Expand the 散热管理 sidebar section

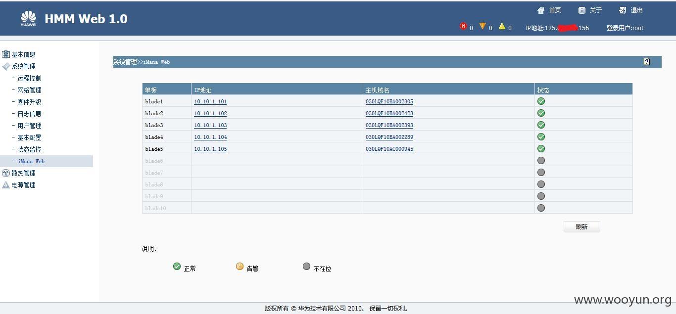point(23,173)
